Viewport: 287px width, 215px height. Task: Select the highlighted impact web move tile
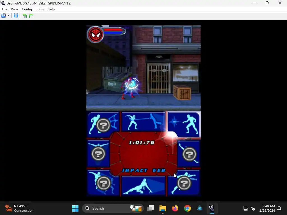(184, 124)
